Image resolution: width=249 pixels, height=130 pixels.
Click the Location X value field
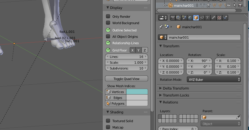coord(171,61)
